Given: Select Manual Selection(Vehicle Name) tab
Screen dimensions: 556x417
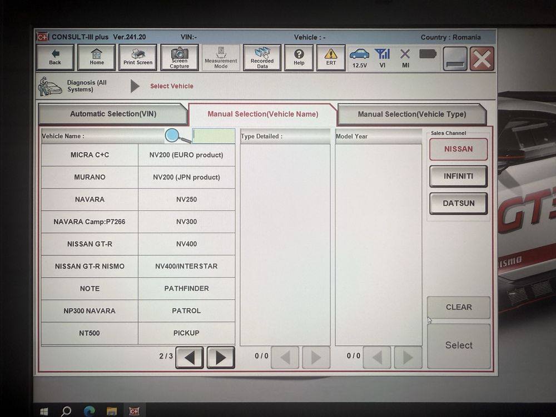Looking at the screenshot, I should coord(263,114).
